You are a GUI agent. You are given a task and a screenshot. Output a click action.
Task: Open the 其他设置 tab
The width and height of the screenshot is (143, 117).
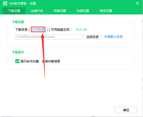pyautogui.click(x=106, y=11)
